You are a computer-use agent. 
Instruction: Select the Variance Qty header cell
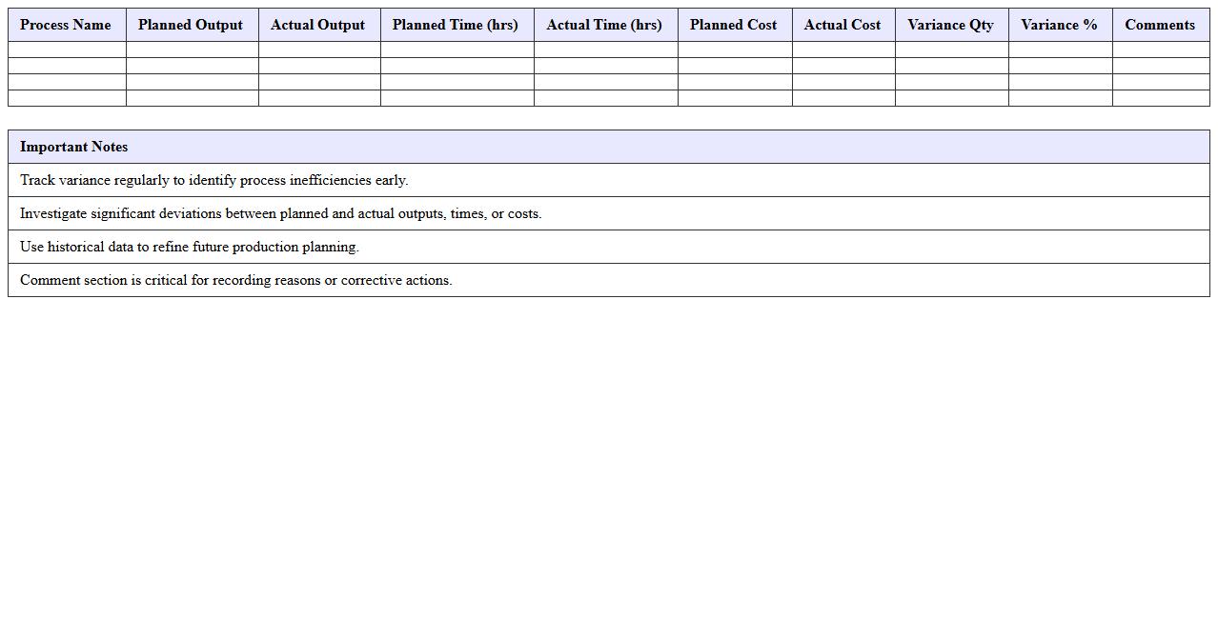pos(950,25)
